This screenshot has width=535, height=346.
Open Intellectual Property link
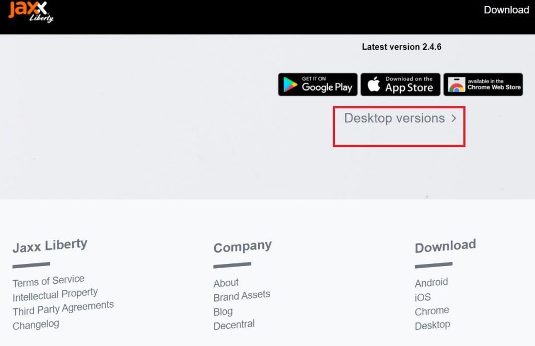click(55, 295)
